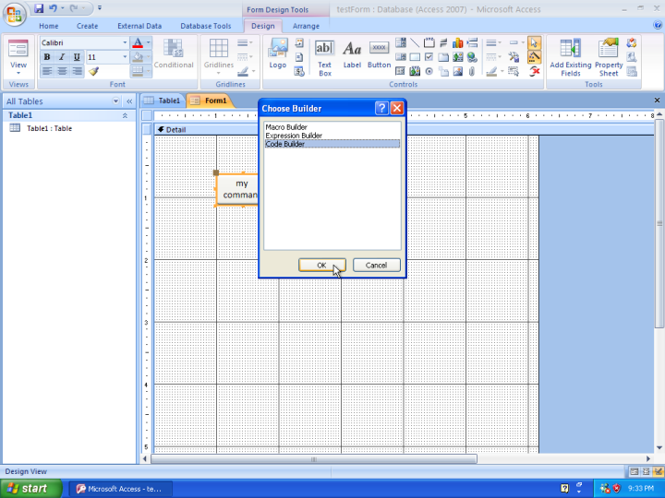665x498 pixels.
Task: Toggle the Select objects arrow tool
Action: (x=535, y=42)
